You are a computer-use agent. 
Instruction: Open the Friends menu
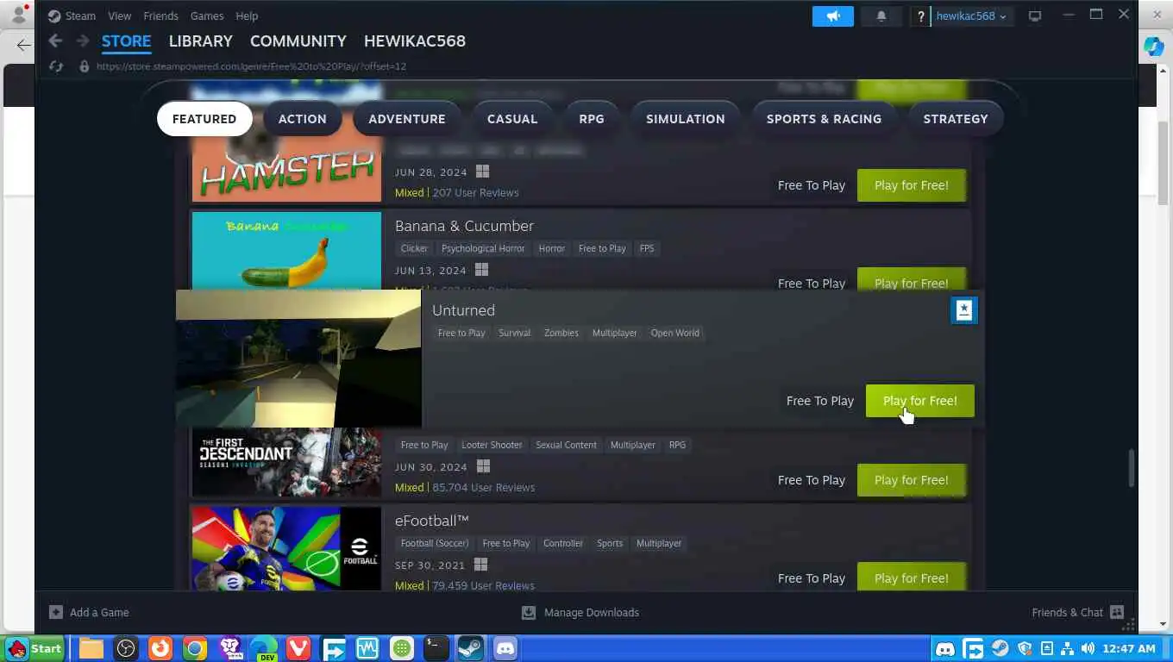click(x=160, y=16)
